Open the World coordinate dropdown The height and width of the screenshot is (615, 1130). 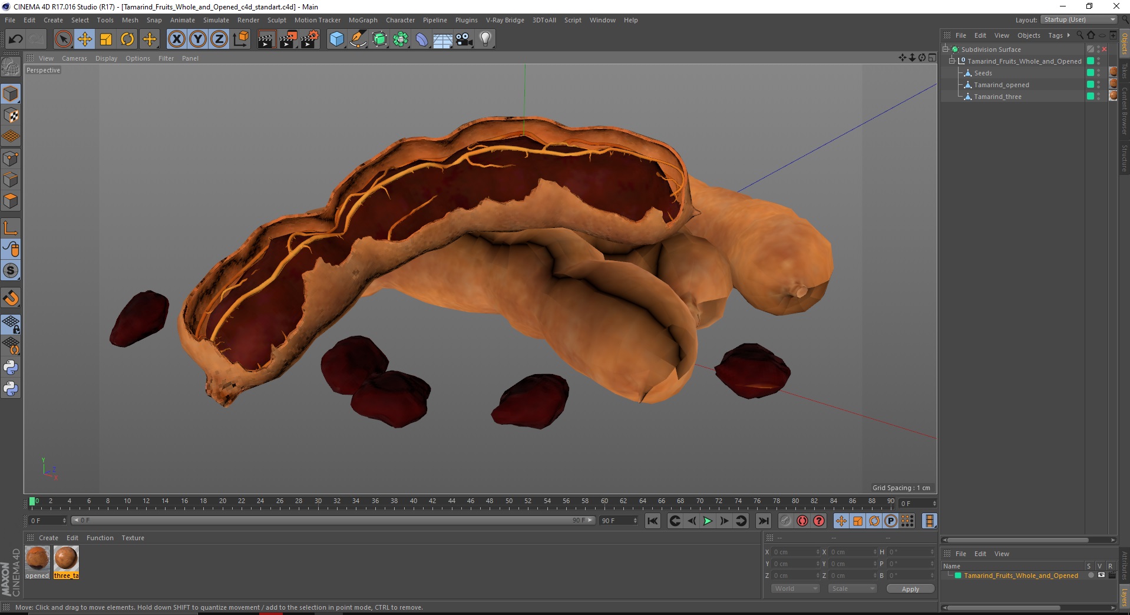tap(795, 588)
